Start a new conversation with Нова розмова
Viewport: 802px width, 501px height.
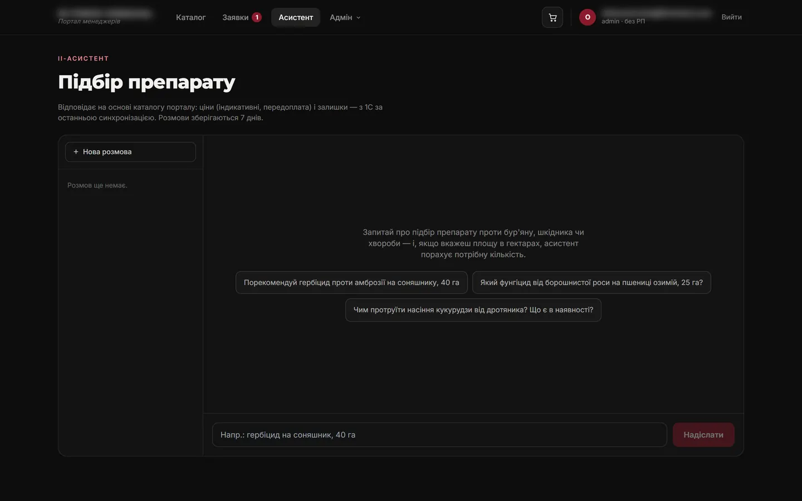click(130, 152)
